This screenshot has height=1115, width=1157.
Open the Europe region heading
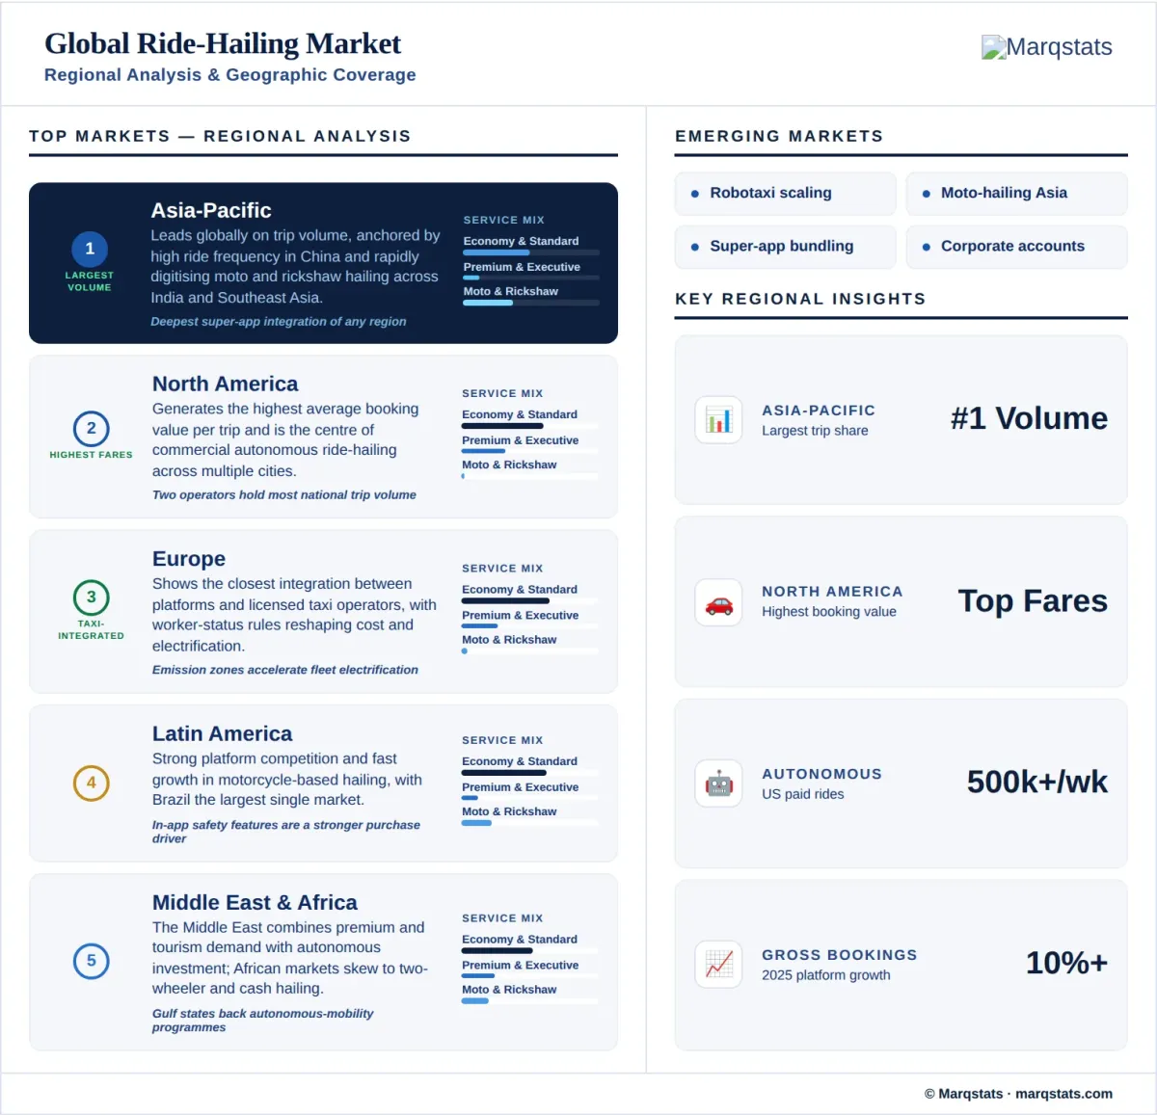coord(189,559)
